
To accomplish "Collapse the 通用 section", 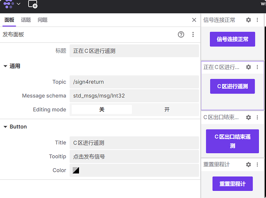I will coord(6,66).
